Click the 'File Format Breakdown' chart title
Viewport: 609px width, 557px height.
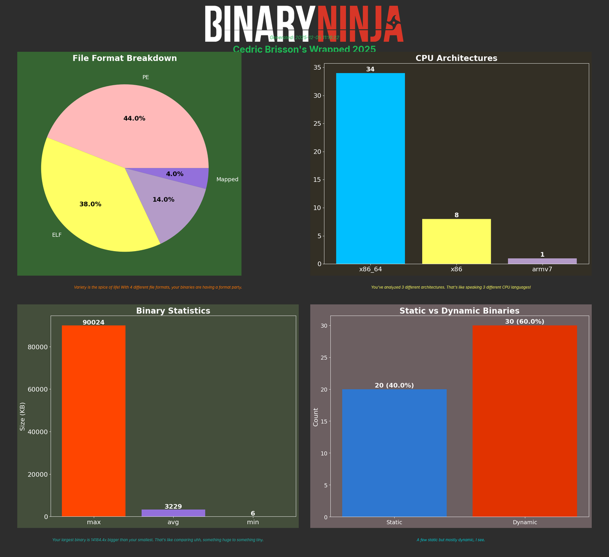click(x=125, y=58)
